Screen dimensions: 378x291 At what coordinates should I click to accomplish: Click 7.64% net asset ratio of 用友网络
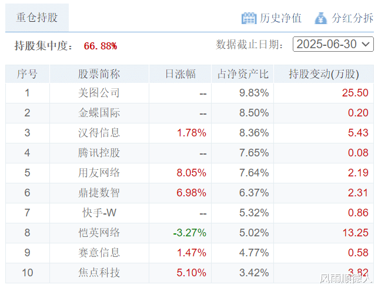tap(254, 173)
